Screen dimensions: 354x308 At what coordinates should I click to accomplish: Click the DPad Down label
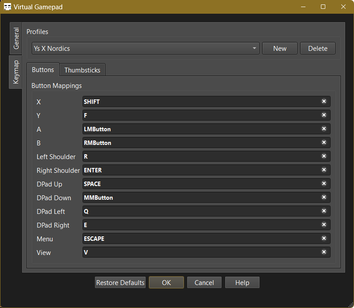point(54,198)
